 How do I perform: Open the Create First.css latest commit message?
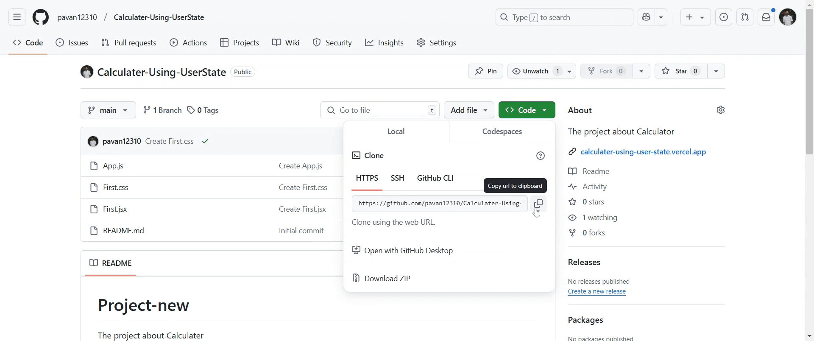click(169, 141)
